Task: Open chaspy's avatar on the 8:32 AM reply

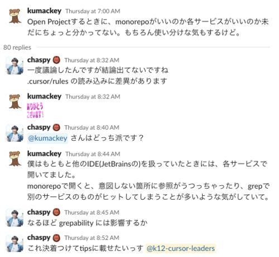Action: (x=15, y=66)
